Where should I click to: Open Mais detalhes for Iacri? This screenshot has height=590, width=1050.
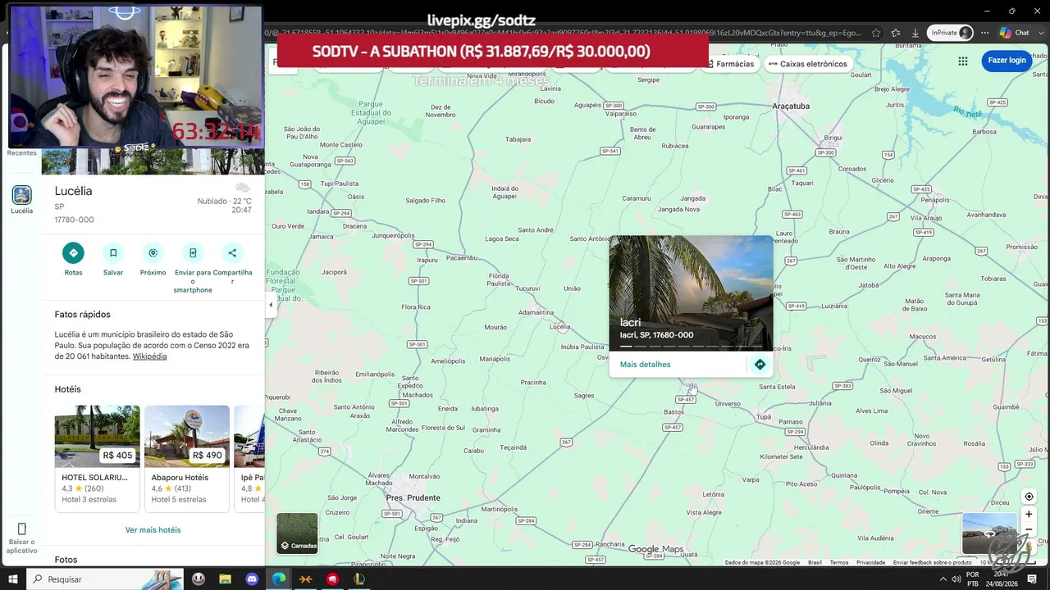[x=645, y=365]
